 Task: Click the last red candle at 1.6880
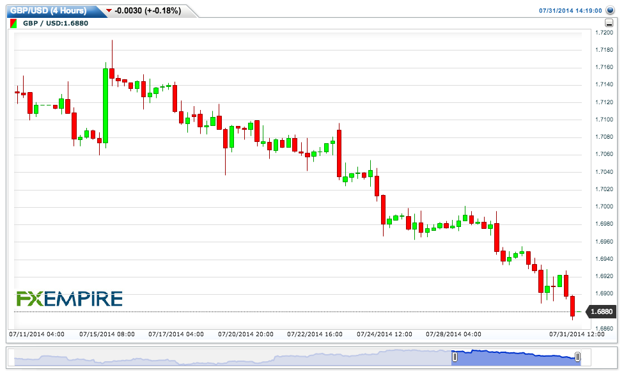[x=573, y=306]
